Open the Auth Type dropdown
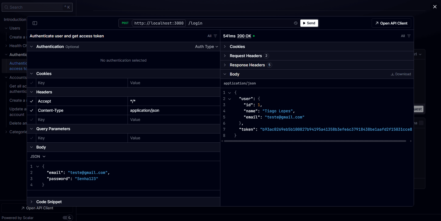The image size is (441, 221). tap(206, 47)
